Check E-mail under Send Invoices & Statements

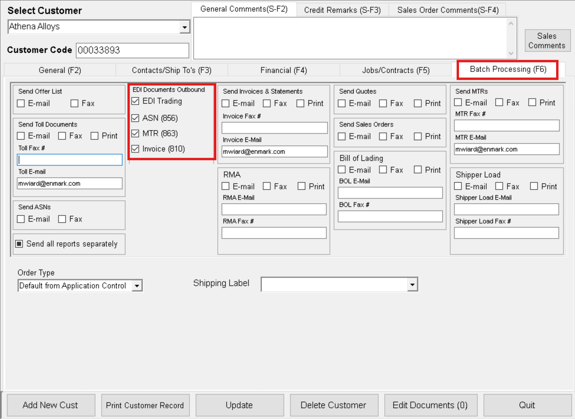click(225, 103)
